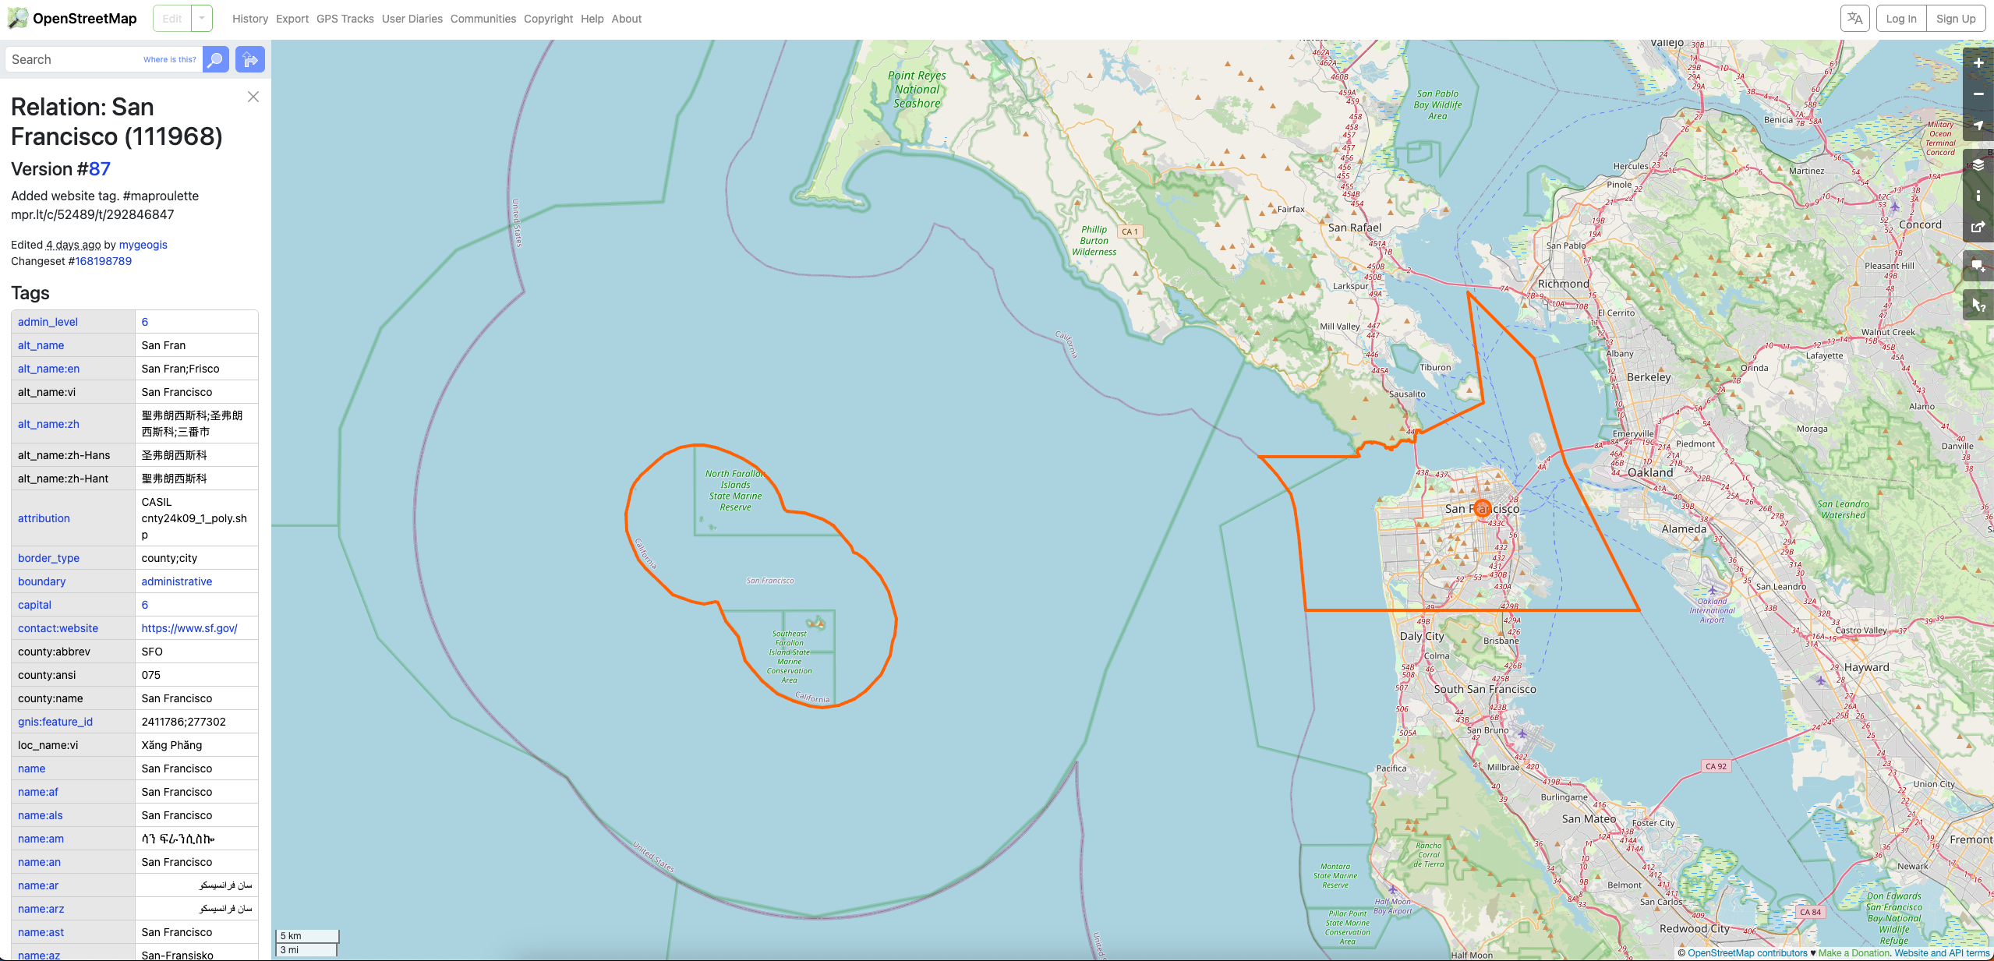
Task: Open OpenStreetMap contributors attribution link
Action: (1747, 952)
